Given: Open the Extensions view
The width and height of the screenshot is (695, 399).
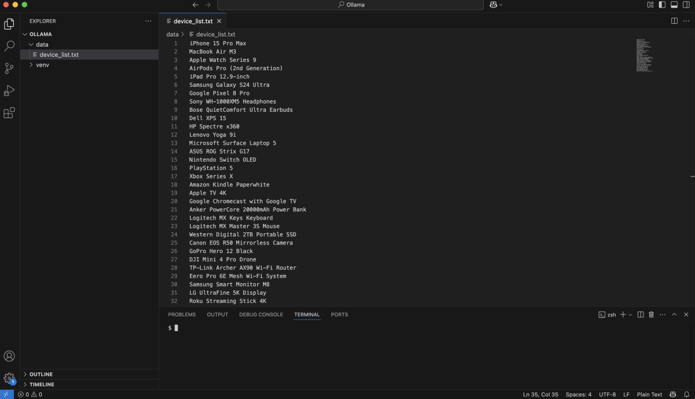Looking at the screenshot, I should [9, 113].
